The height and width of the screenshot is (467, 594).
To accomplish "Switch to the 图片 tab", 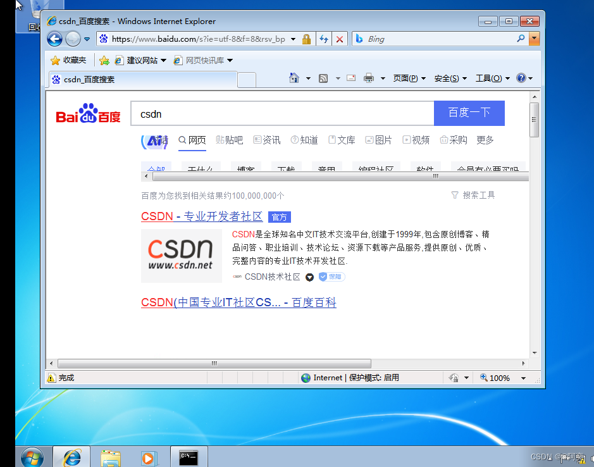I will (378, 140).
